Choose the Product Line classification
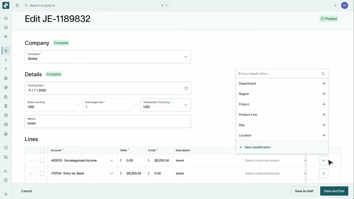 click(x=282, y=115)
